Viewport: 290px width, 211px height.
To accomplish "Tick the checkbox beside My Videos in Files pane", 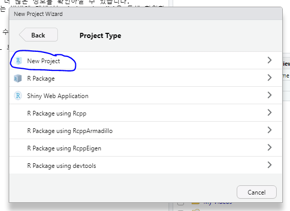I will coord(180,203).
